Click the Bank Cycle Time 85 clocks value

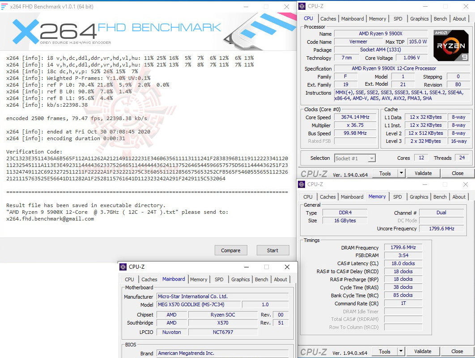click(x=403, y=295)
